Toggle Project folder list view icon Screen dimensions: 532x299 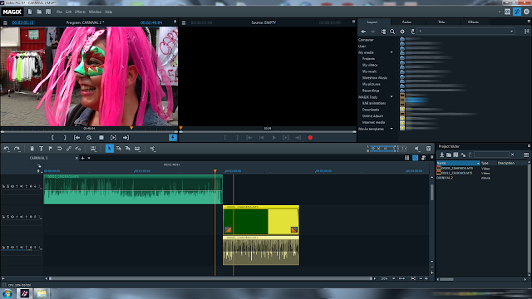click(x=526, y=155)
